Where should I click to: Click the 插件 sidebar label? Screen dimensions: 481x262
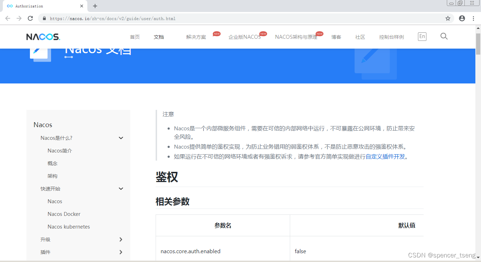pyautogui.click(x=45, y=252)
